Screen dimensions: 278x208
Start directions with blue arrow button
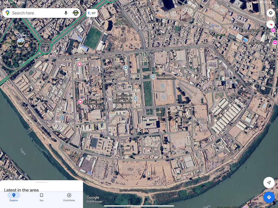[x=269, y=197]
